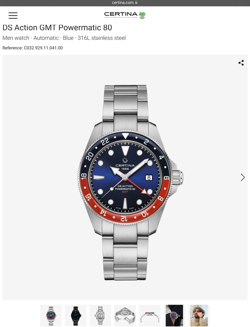
Task: Click the white triangle on bezel top
Action: click(x=125, y=136)
